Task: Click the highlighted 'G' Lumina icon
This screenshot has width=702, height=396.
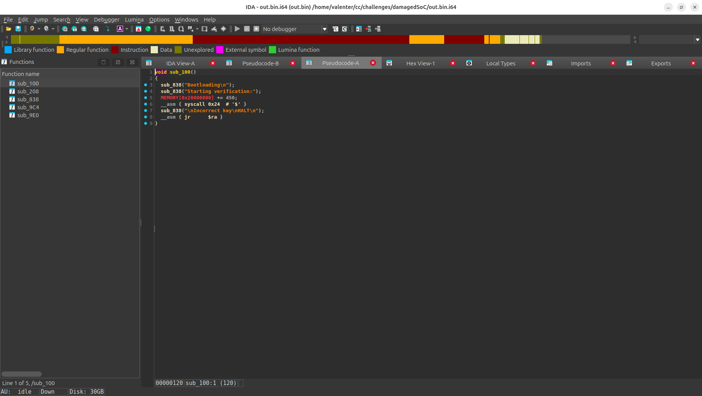Action: point(345,29)
